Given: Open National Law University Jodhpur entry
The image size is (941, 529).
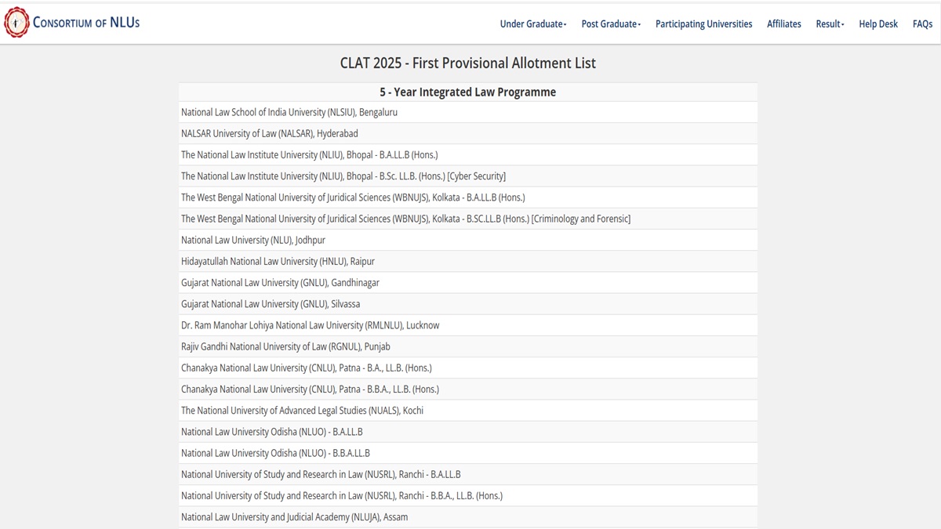Looking at the screenshot, I should click(x=253, y=240).
